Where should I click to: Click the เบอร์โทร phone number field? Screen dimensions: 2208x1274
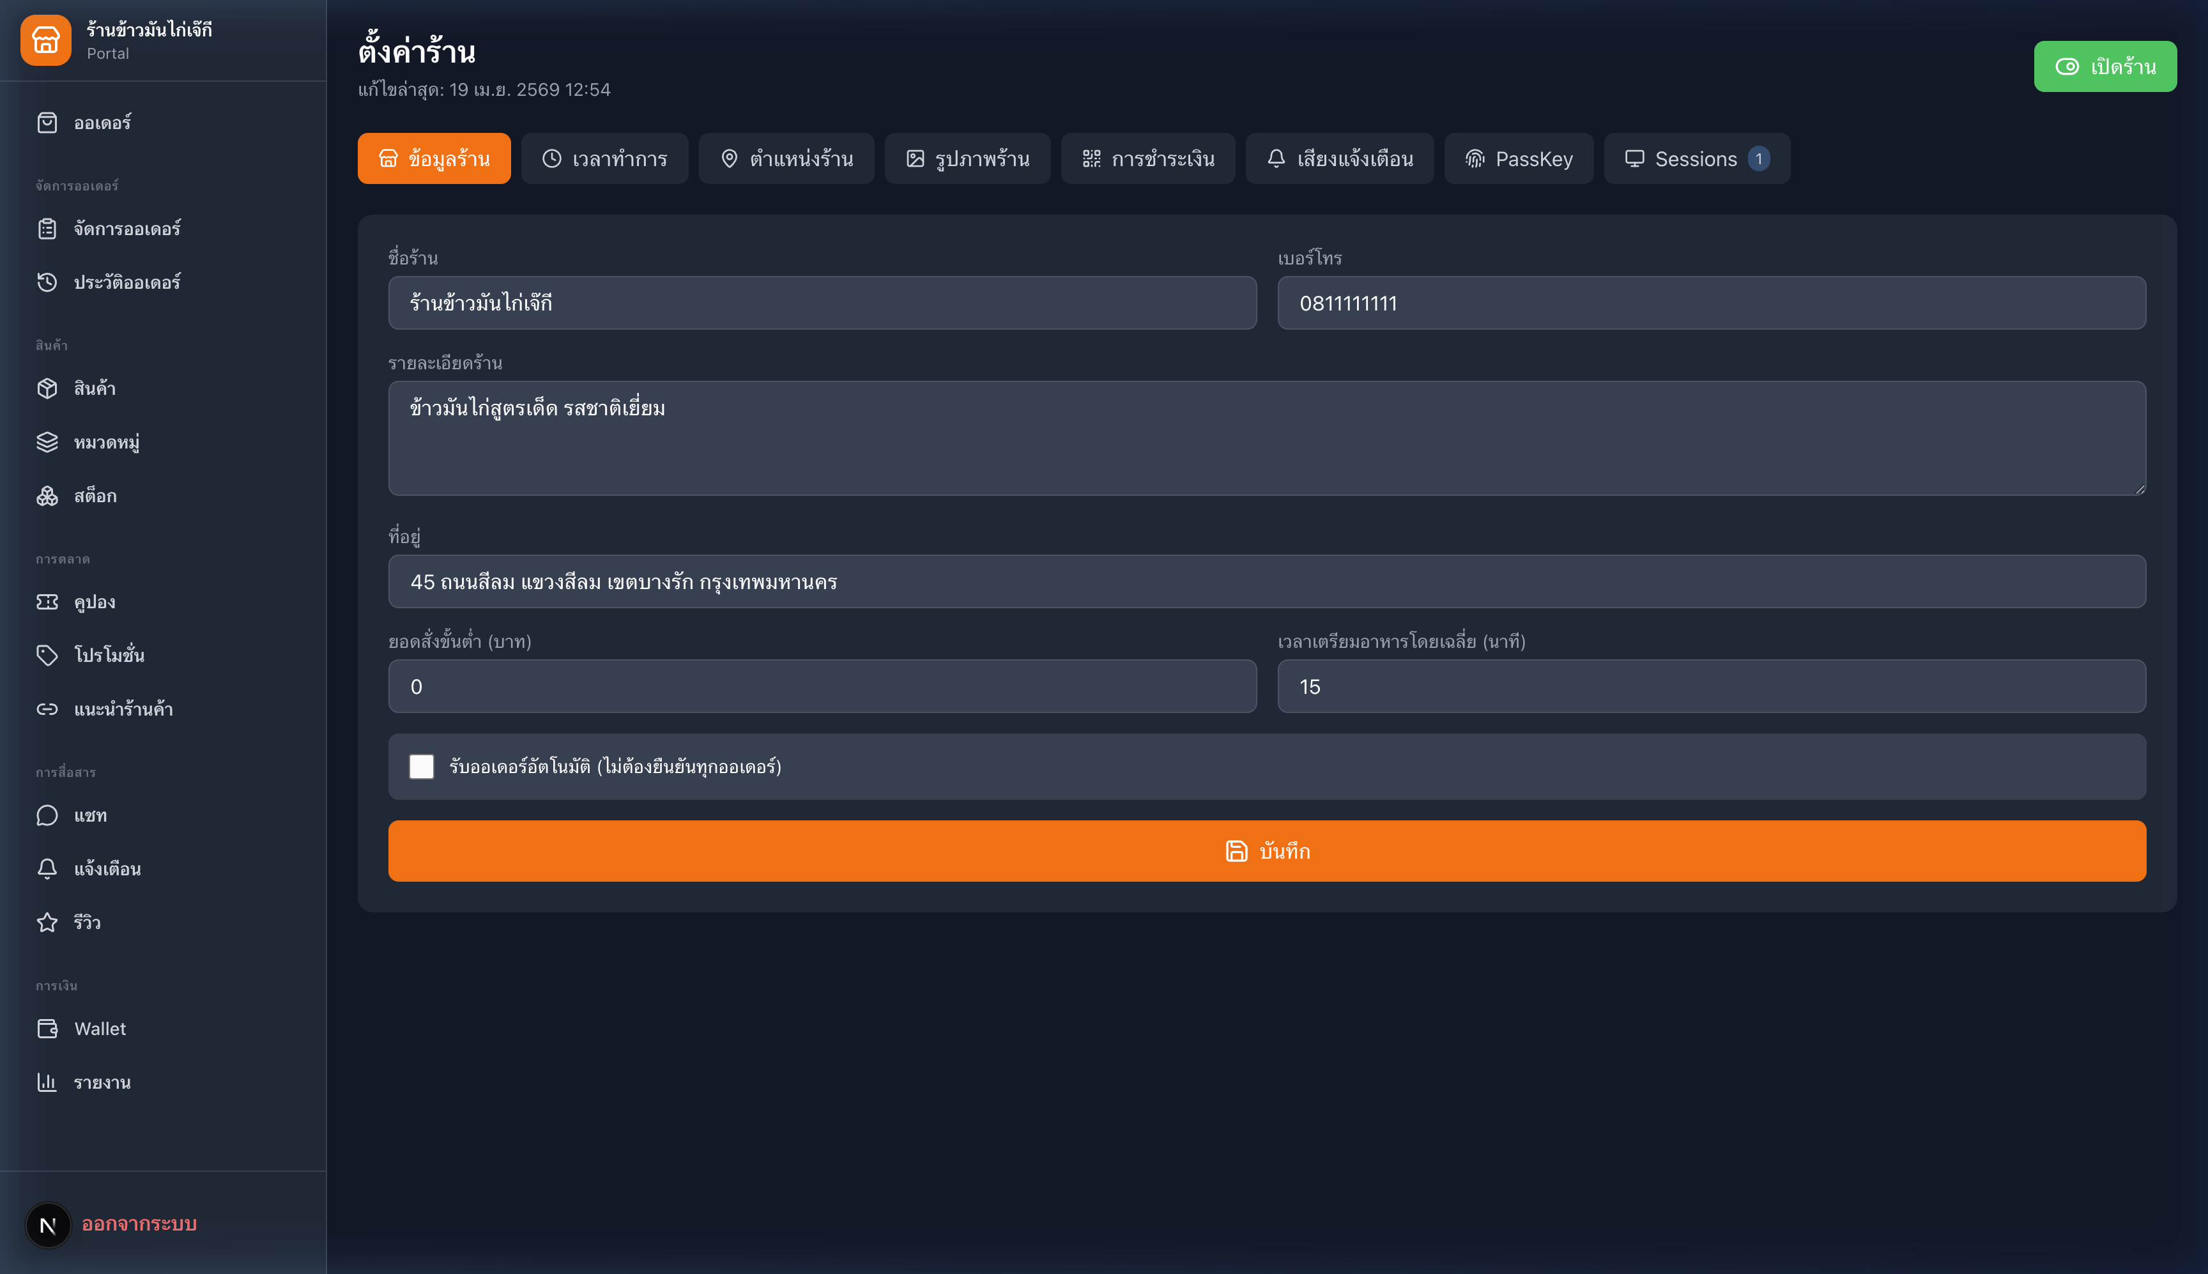pos(1711,303)
